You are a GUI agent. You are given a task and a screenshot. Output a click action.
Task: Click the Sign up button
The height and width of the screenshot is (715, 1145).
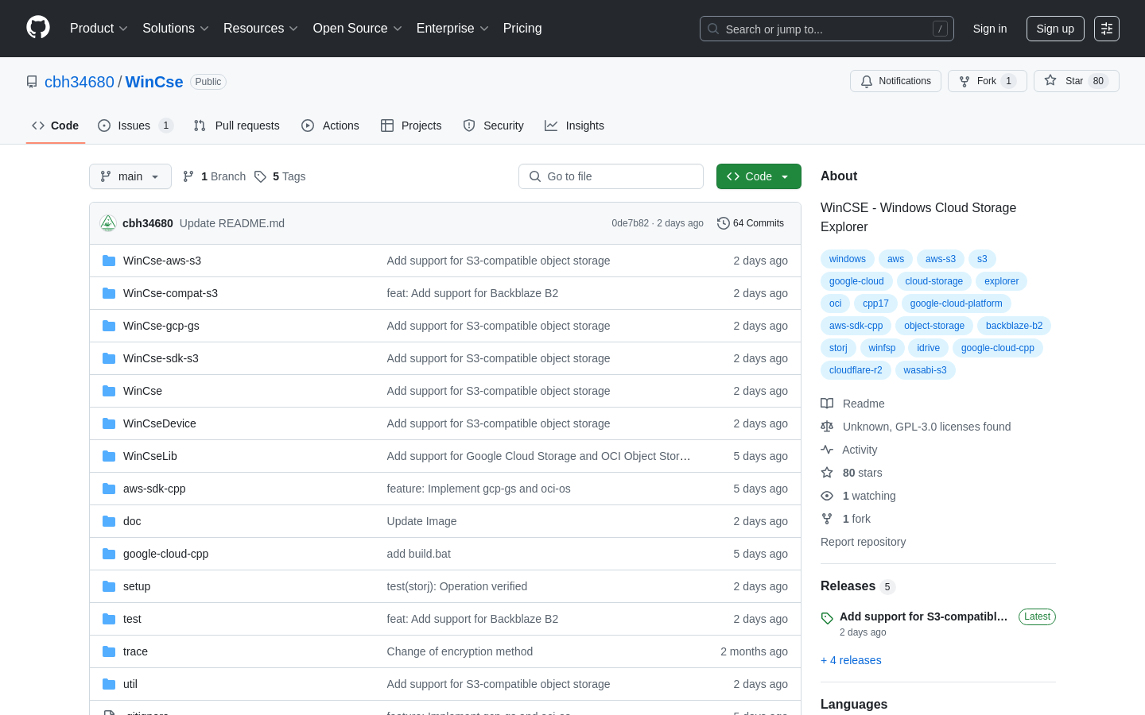pyautogui.click(x=1055, y=29)
